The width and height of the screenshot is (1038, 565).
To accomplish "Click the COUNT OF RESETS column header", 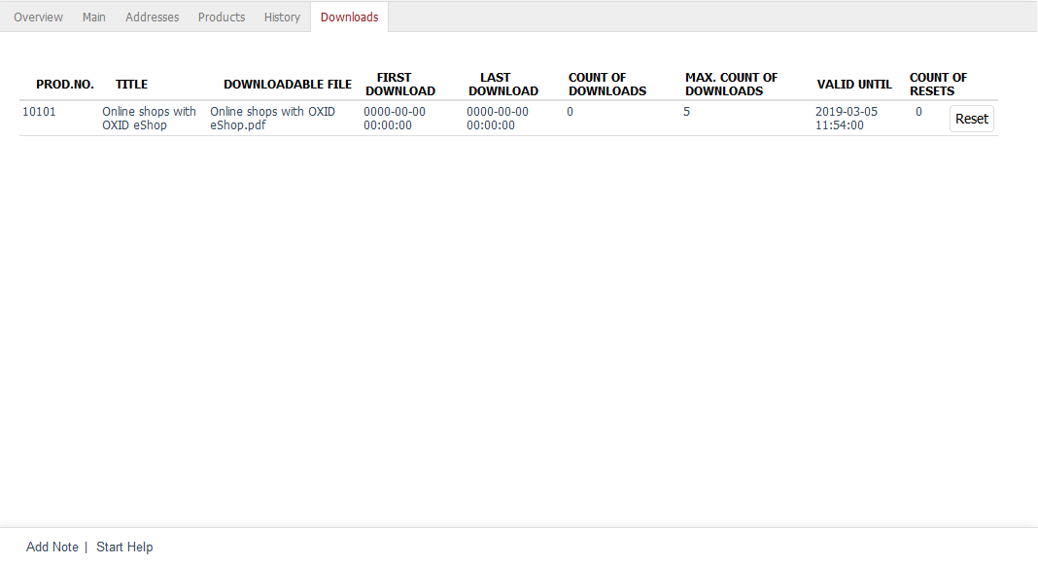I will coord(938,85).
